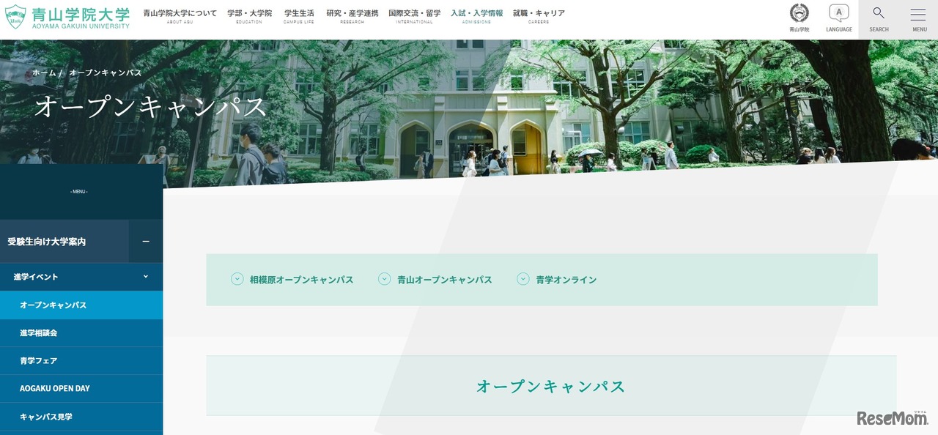Click chevron icon beside 相模原オープンキャンパス
The height and width of the screenshot is (435, 938).
pyautogui.click(x=237, y=279)
